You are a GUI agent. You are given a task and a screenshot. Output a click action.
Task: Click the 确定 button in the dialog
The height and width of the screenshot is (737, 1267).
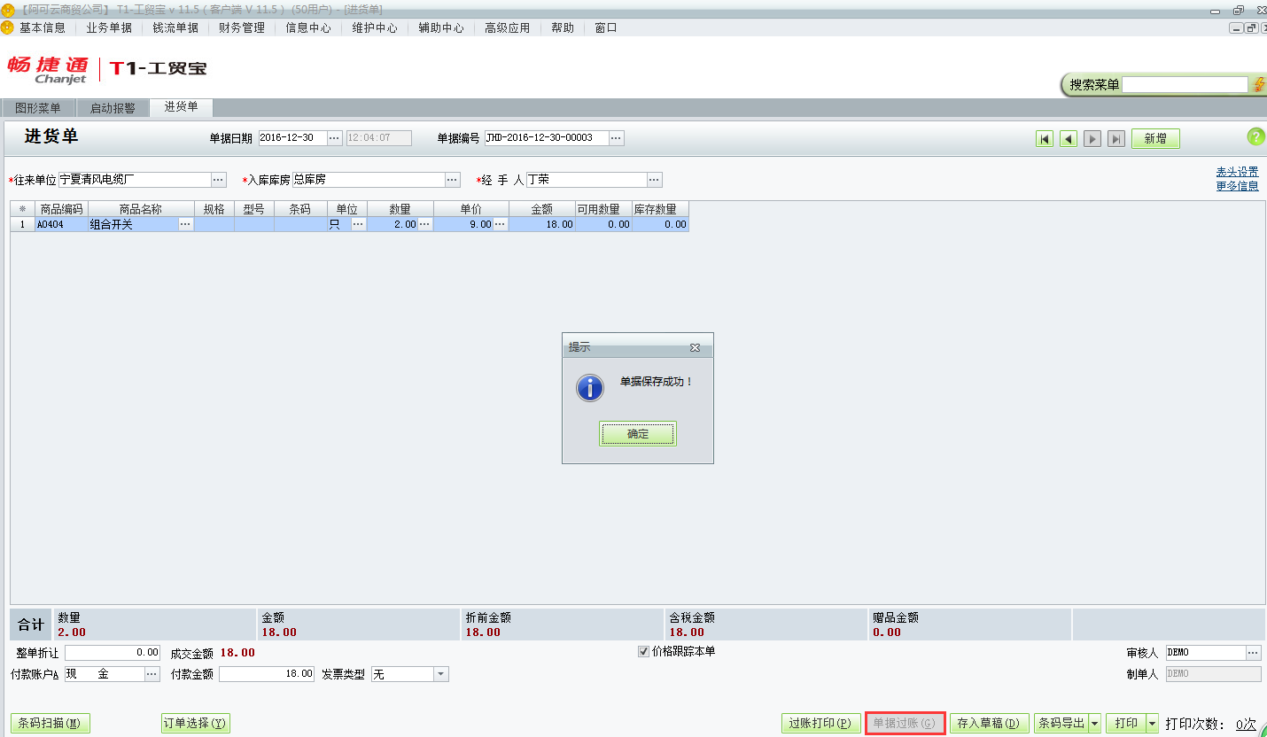click(637, 433)
